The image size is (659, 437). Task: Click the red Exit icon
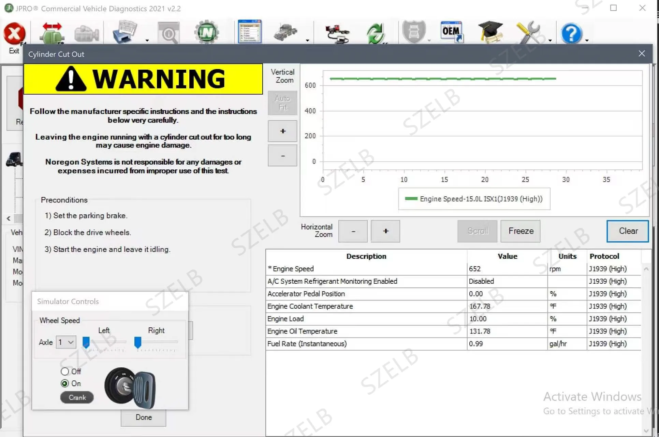click(14, 34)
